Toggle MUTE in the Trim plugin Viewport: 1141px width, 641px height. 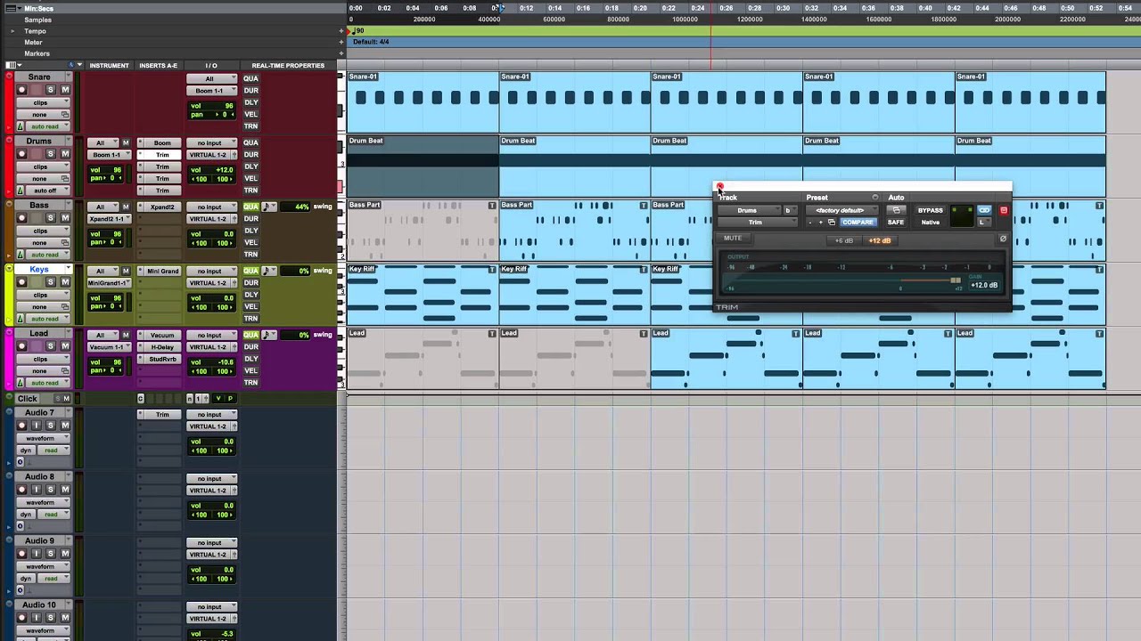click(x=733, y=239)
